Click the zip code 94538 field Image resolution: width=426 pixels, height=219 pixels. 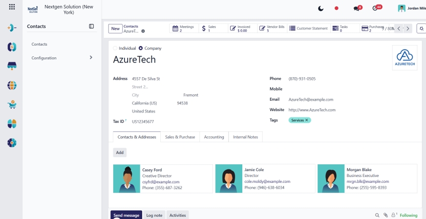(x=182, y=103)
